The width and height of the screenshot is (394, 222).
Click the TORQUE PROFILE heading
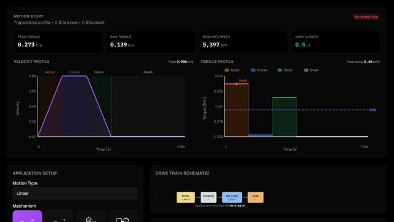click(x=217, y=62)
